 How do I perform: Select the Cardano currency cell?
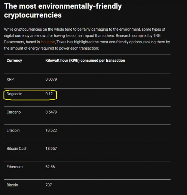[13, 112]
